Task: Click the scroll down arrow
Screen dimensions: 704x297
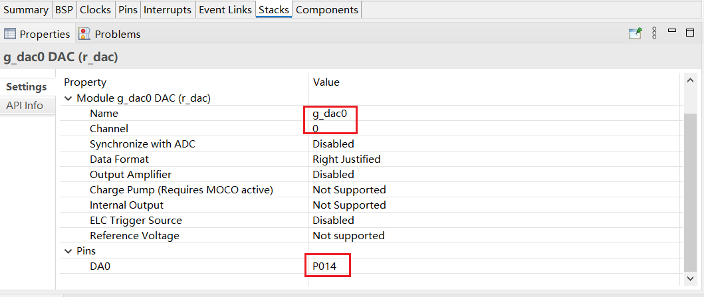Action: click(691, 279)
